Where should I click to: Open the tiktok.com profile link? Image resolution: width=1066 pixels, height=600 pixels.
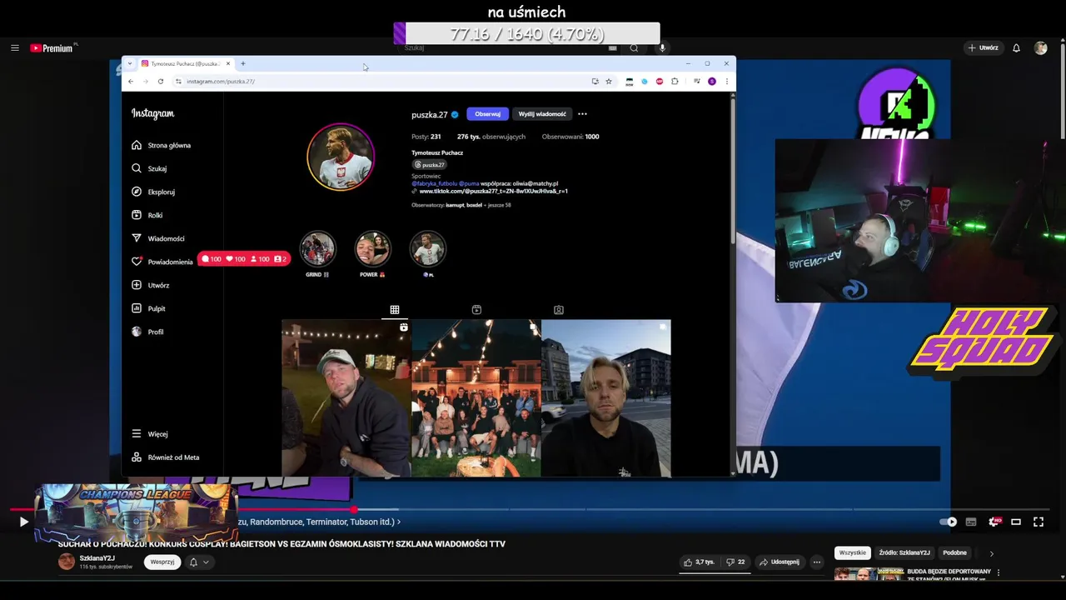pos(493,192)
